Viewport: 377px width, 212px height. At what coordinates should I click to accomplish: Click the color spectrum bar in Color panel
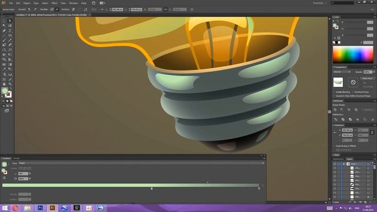pyautogui.click(x=353, y=55)
